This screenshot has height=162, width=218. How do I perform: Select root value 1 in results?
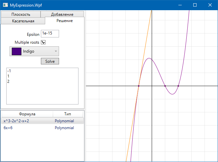8,76
